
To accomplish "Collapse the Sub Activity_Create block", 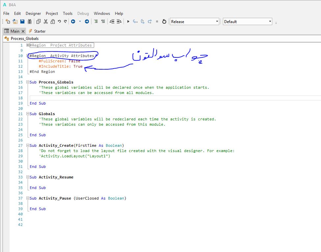I will (28, 145).
